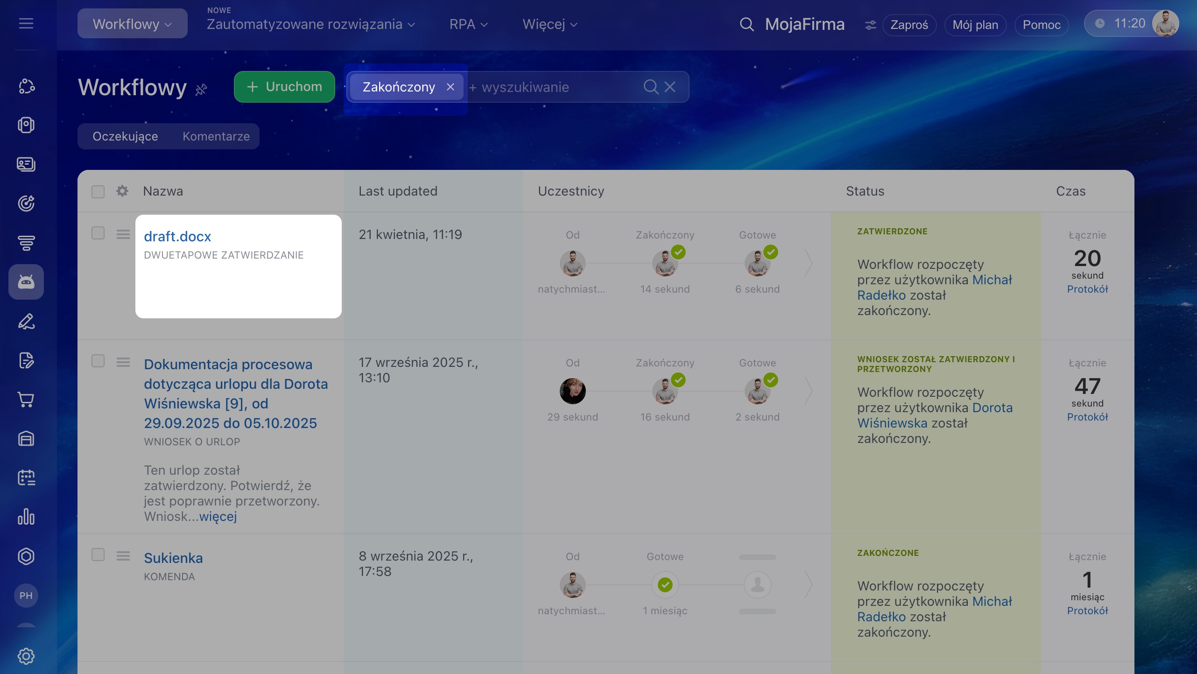The image size is (1197, 674).
Task: Click the table settings gear next to Nazwa
Action: point(122,191)
